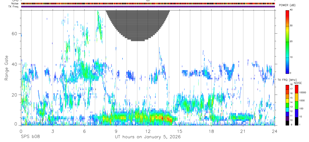
Task: Click the 'Noise' row label at top left
Action: point(15,4)
